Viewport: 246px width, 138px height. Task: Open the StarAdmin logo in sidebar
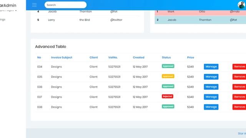pos(8,5)
